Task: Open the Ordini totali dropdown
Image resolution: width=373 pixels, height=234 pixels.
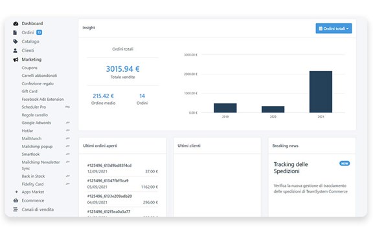Action: click(333, 28)
